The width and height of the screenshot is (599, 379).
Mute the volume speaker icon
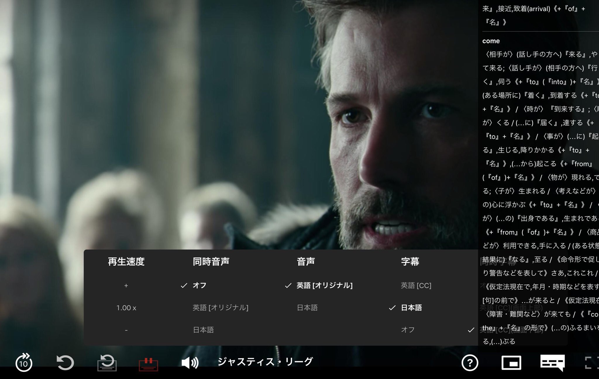[x=190, y=363]
